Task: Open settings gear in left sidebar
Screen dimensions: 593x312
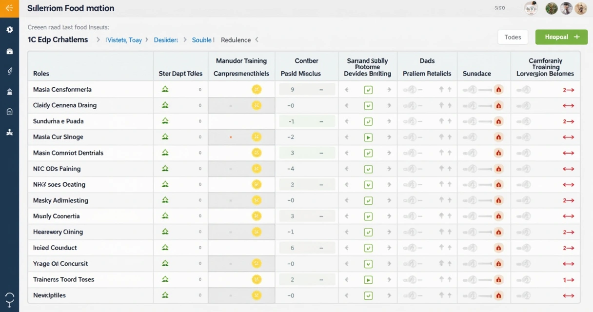Action: point(9,30)
